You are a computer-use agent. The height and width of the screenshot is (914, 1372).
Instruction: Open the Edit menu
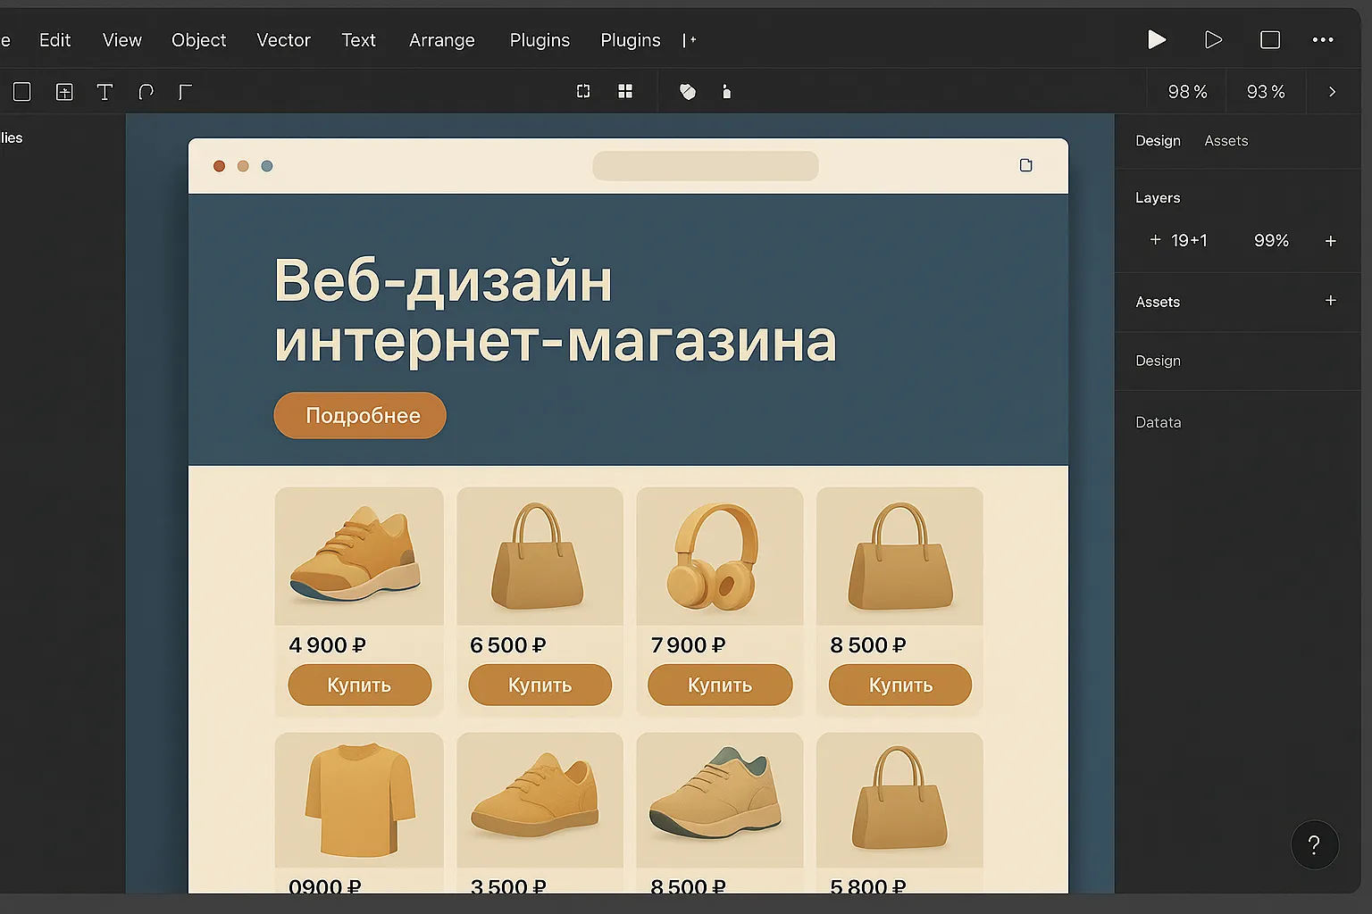pos(54,40)
